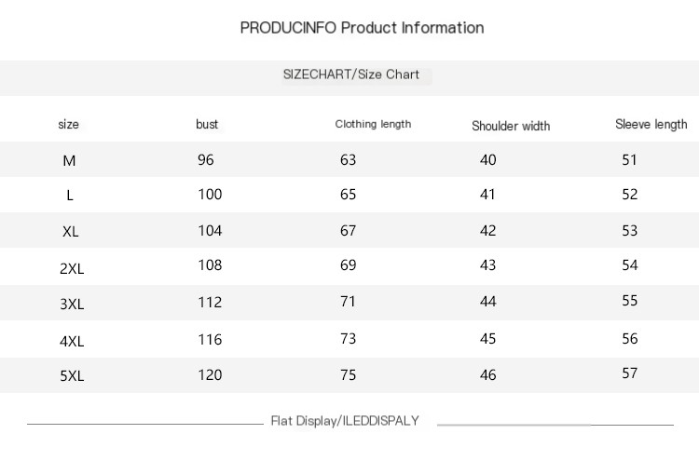Image resolution: width=699 pixels, height=461 pixels.
Task: Select the 2XL size row label
Action: (x=72, y=268)
